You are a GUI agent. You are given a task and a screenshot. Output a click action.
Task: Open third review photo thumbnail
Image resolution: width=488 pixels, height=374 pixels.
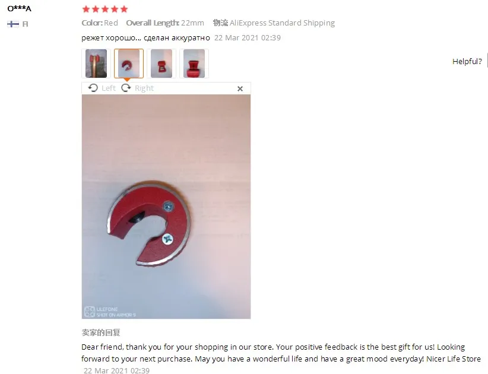pyautogui.click(x=161, y=64)
